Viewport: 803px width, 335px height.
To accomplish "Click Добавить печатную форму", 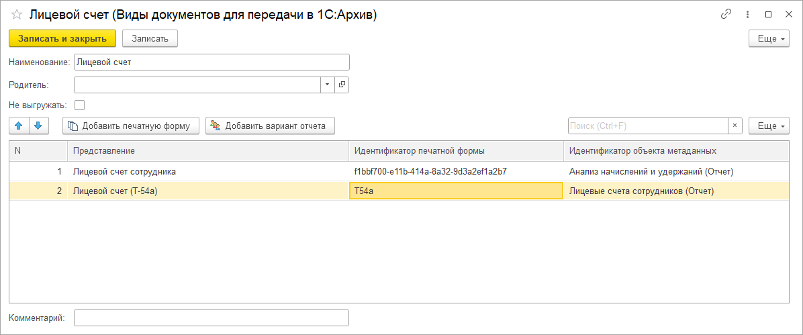I will pos(131,126).
